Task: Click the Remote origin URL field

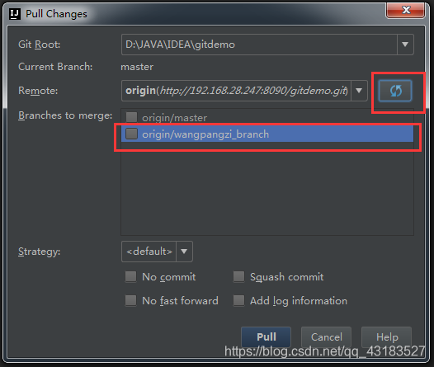Action: click(236, 91)
